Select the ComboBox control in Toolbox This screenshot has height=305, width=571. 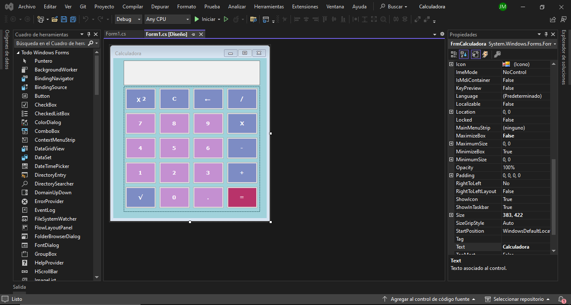tap(47, 131)
